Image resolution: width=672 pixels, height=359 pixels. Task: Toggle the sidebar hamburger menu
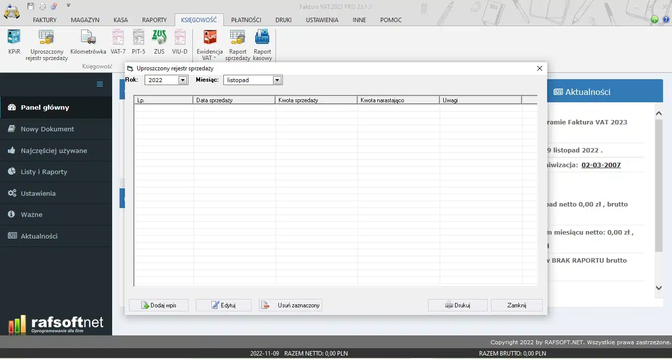tap(100, 84)
